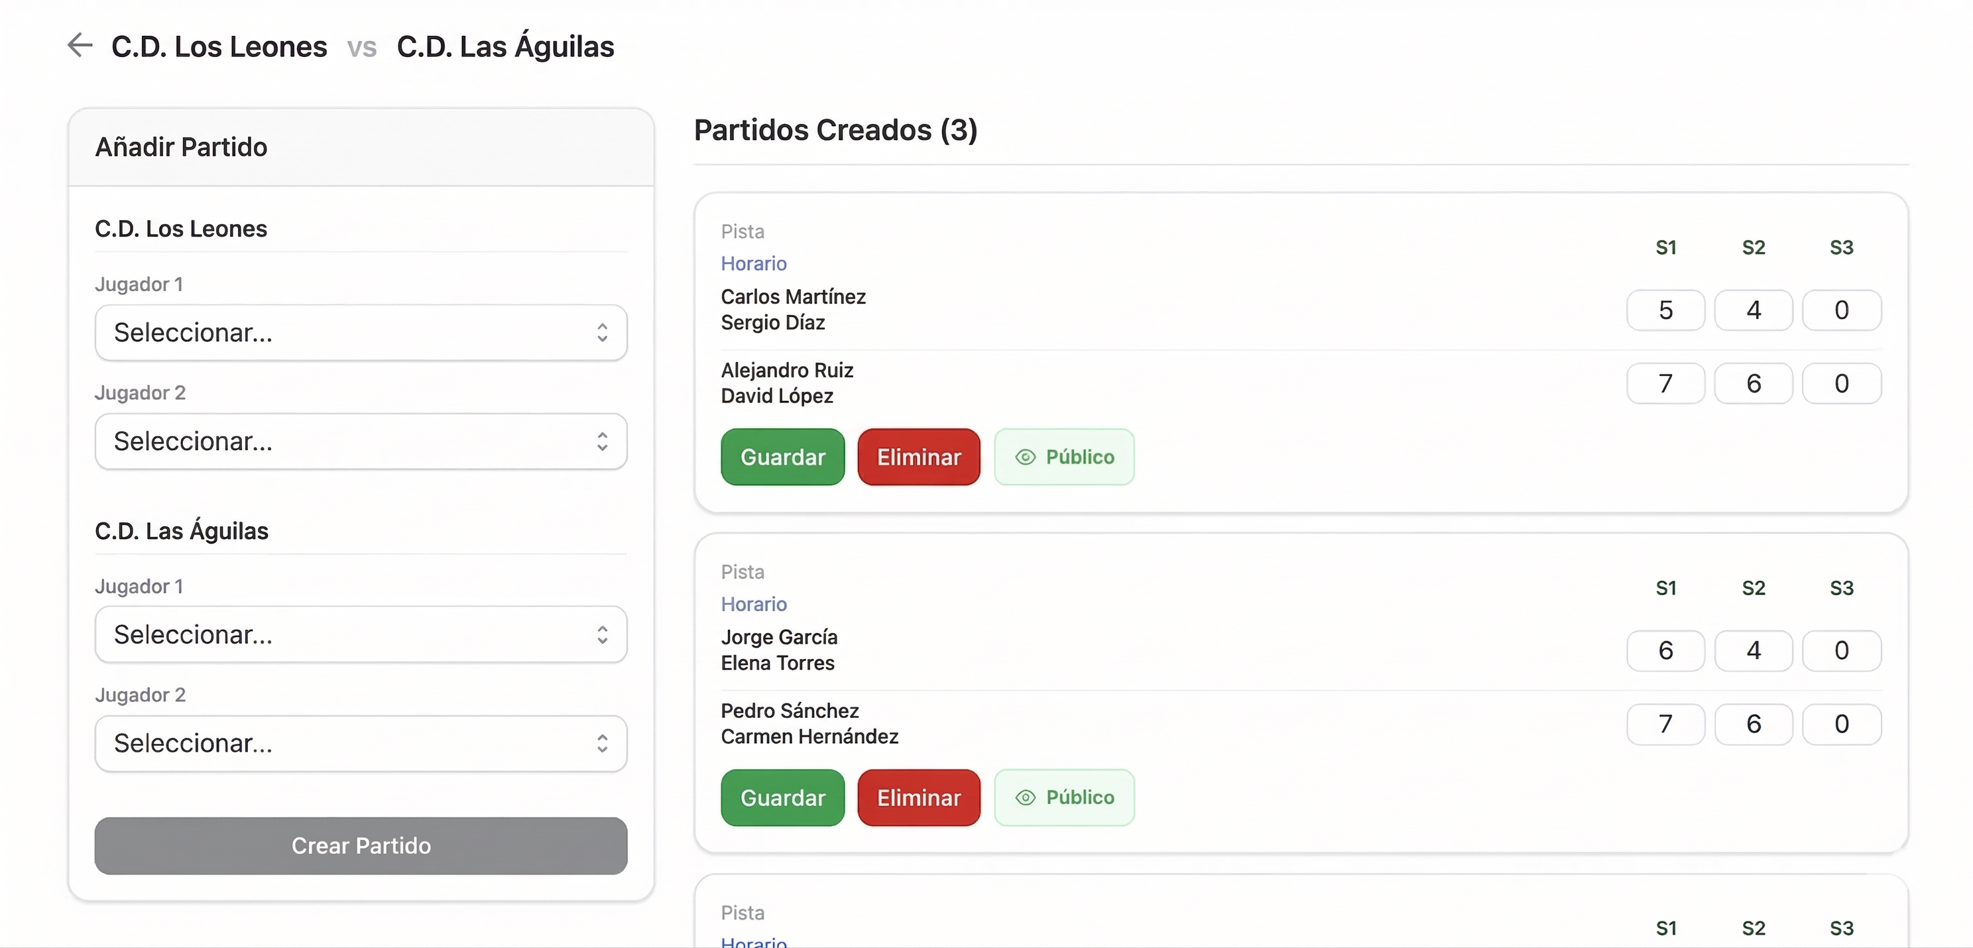Click Horario link in the first match card
This screenshot has height=948, width=1973.
click(754, 263)
